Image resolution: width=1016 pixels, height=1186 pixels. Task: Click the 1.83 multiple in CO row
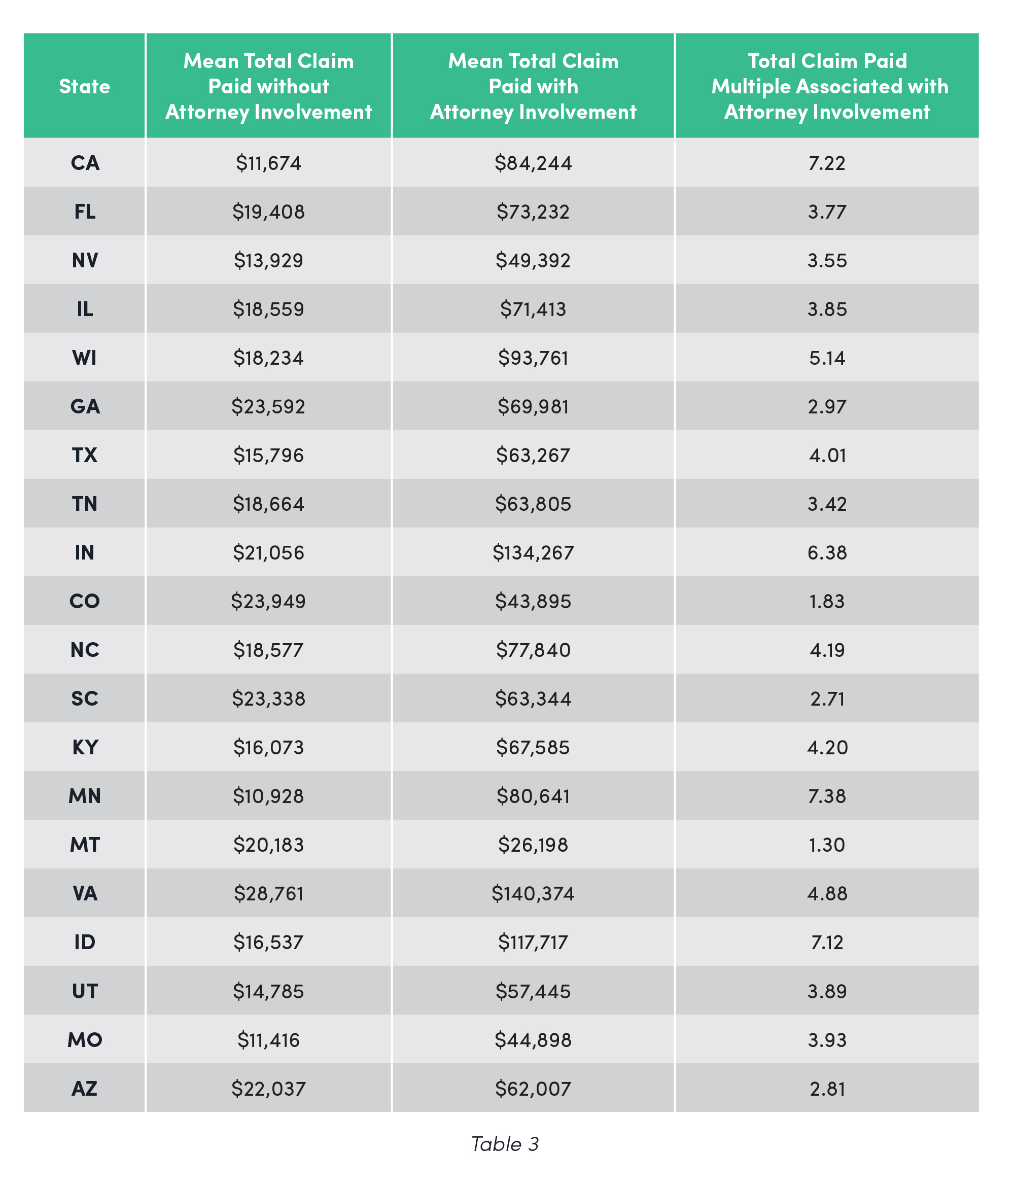[x=826, y=601]
